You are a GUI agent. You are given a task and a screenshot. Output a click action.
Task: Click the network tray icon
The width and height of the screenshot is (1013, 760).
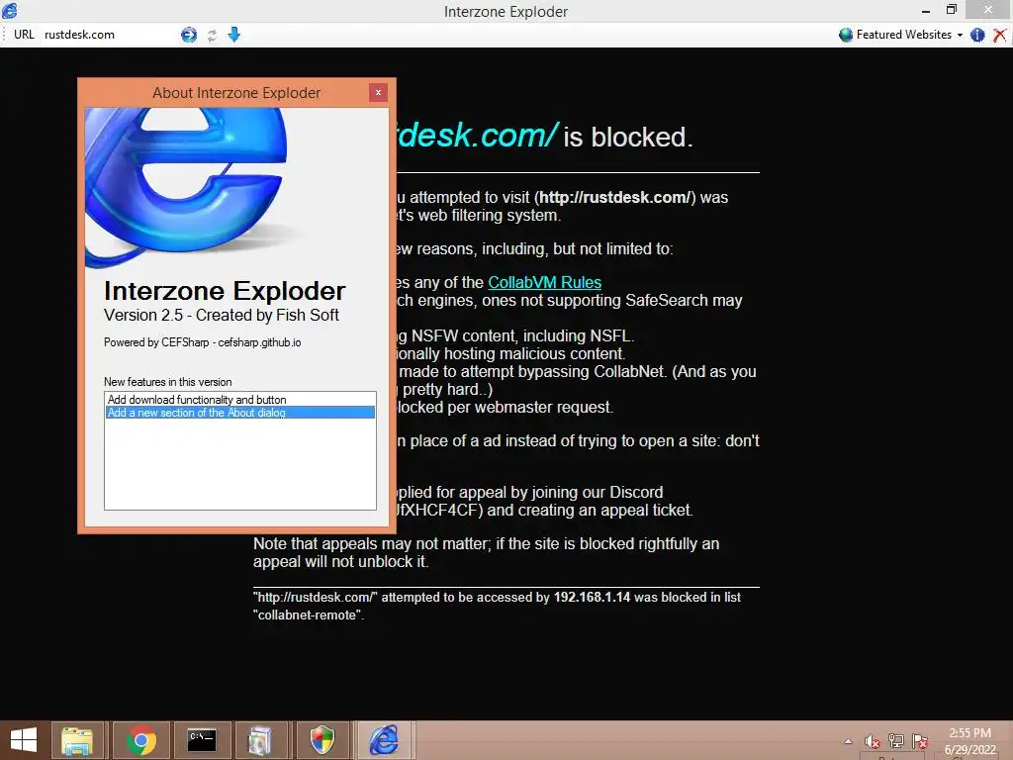click(896, 741)
